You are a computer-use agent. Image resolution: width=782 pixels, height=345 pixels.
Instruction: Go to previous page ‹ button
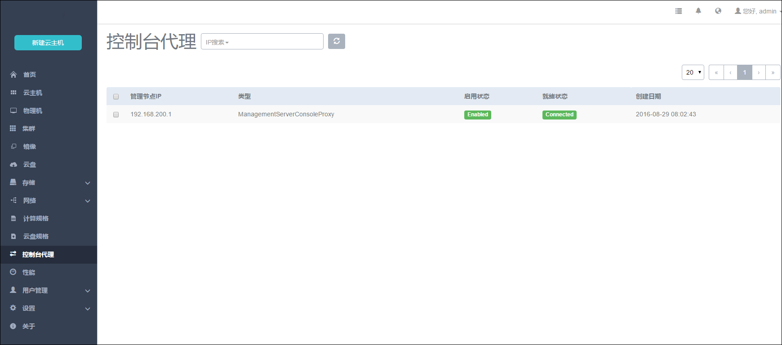point(731,72)
